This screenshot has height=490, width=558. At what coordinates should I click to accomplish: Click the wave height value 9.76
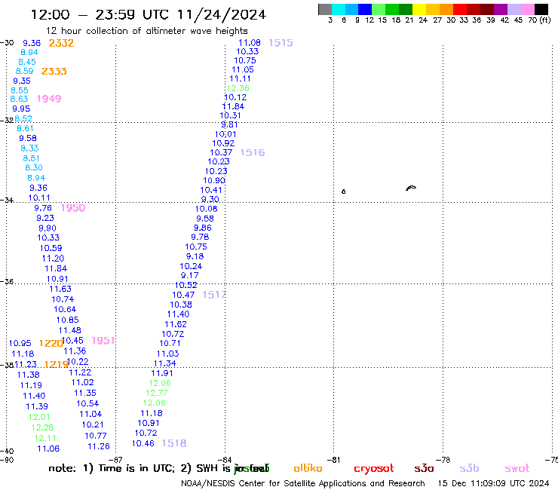(x=43, y=208)
